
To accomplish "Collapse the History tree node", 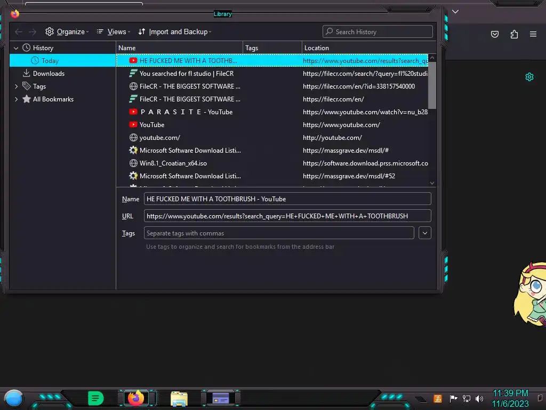I will coord(15,48).
